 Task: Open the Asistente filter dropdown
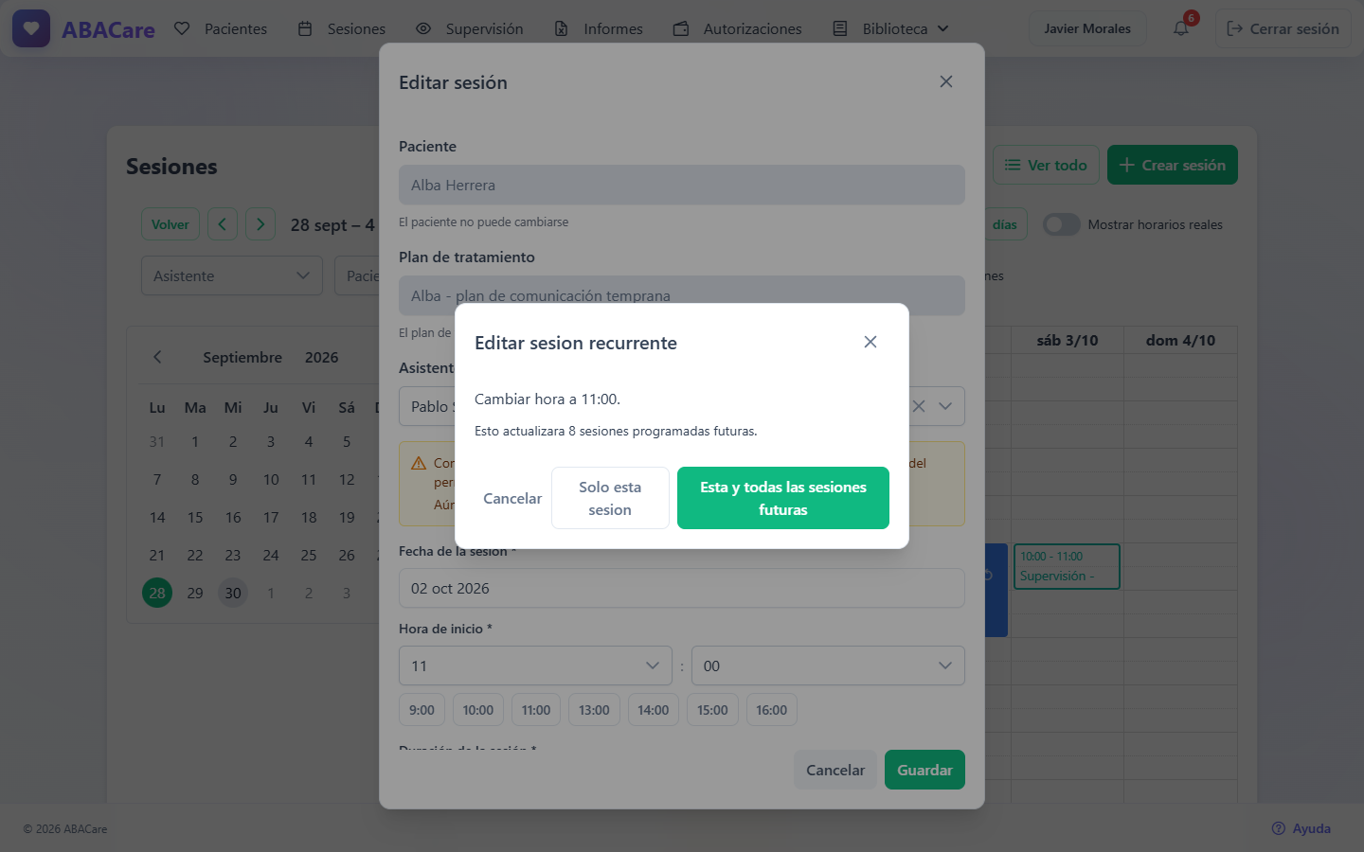coord(232,275)
